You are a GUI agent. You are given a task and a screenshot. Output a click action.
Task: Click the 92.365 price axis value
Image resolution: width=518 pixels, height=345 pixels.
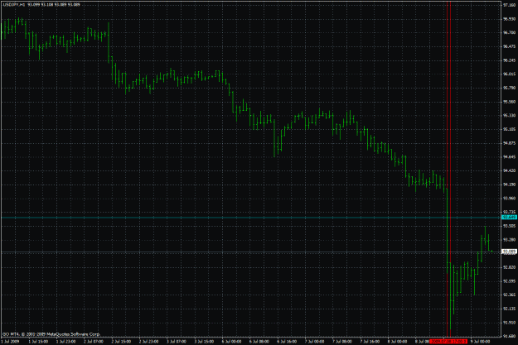point(509,295)
